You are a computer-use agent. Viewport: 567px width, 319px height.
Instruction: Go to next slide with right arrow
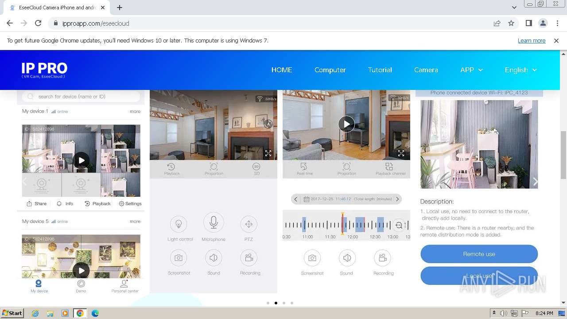click(535, 182)
